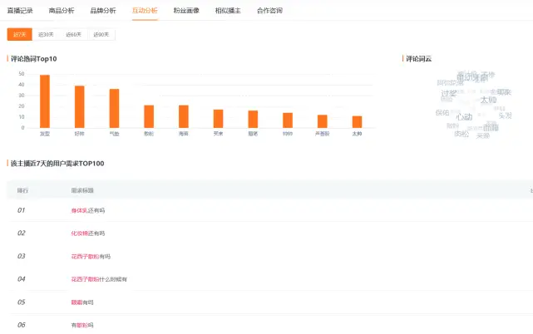This screenshot has width=533, height=334.
Task: Click the 评论词云 heading
Action: [419, 59]
